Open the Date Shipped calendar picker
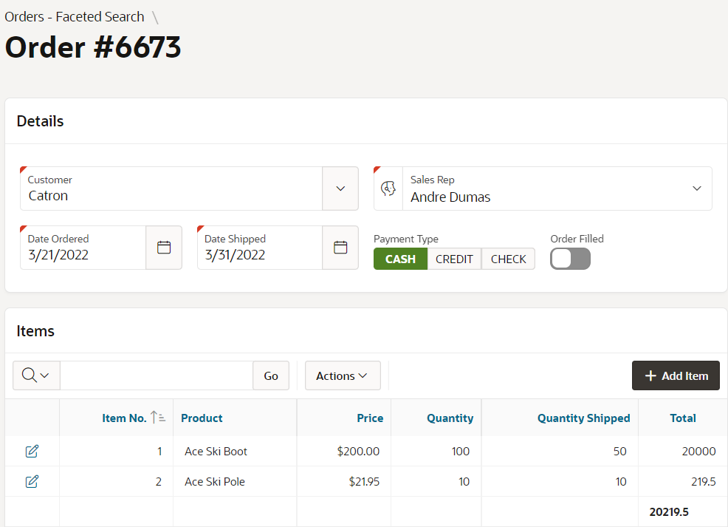Screen dimensions: 728x527 coord(340,248)
